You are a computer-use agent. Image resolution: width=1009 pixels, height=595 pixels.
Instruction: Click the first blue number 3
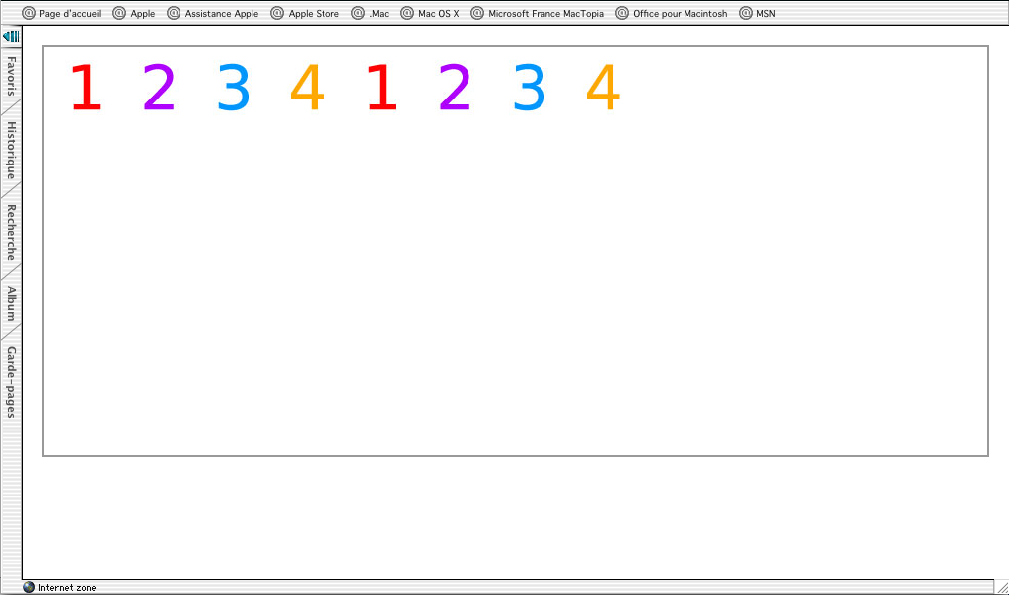pos(234,89)
